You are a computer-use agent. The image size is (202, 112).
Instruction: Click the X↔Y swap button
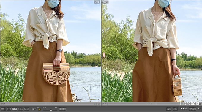[169, 109]
